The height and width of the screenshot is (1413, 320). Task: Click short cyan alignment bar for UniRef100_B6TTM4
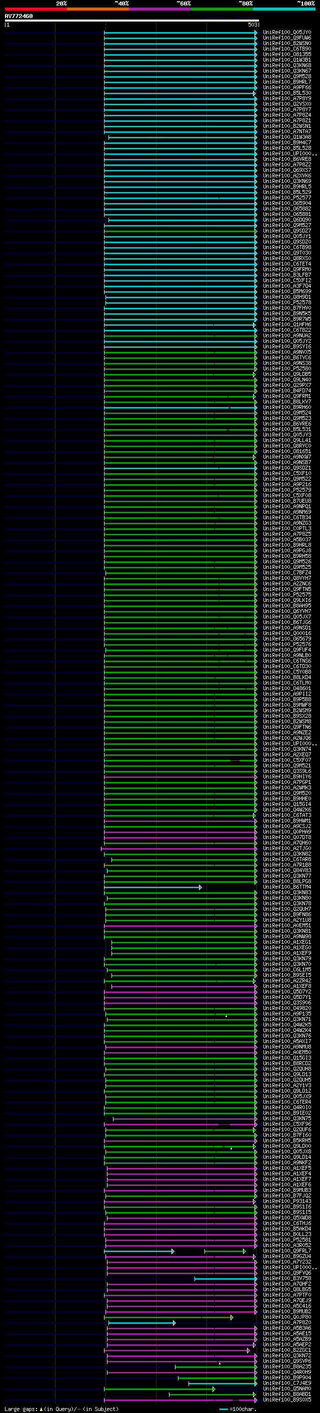pyautogui.click(x=152, y=888)
